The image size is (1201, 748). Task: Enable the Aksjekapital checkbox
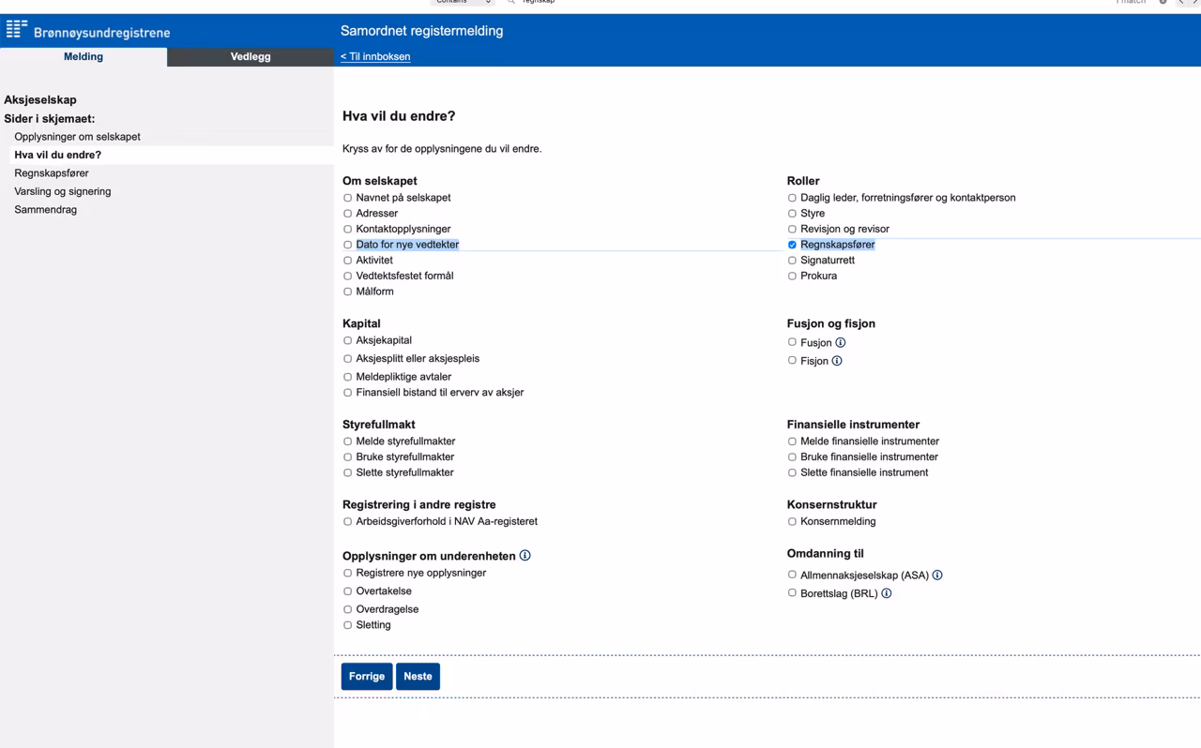[347, 341]
